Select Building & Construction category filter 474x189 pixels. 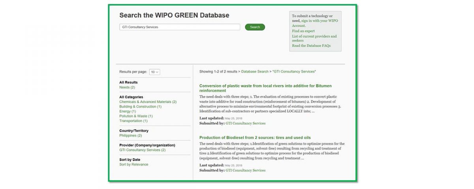[x=140, y=107]
